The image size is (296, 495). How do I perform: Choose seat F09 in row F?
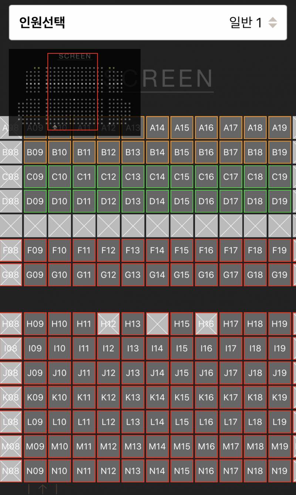coord(35,250)
